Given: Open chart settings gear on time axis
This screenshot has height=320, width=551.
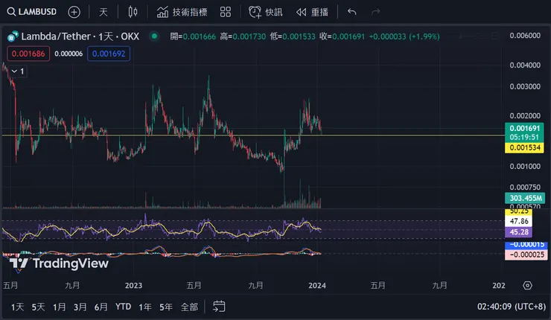Looking at the screenshot, I should coord(527,285).
